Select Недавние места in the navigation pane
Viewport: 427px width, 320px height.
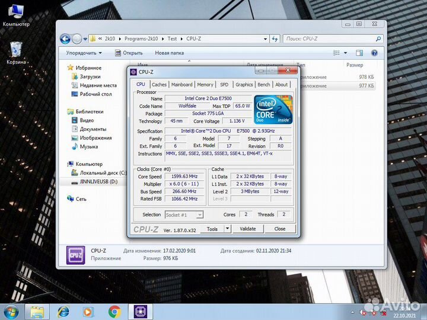pyautogui.click(x=94, y=85)
